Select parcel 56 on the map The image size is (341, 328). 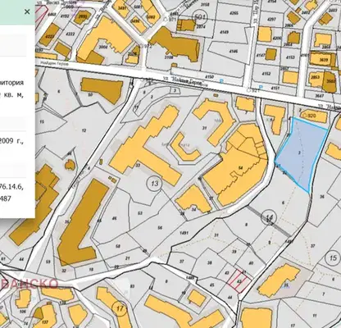pyautogui.click(x=160, y=228)
